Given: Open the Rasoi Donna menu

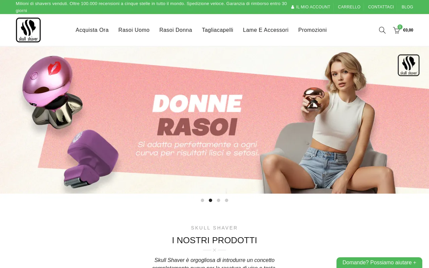Looking at the screenshot, I should 176,30.
